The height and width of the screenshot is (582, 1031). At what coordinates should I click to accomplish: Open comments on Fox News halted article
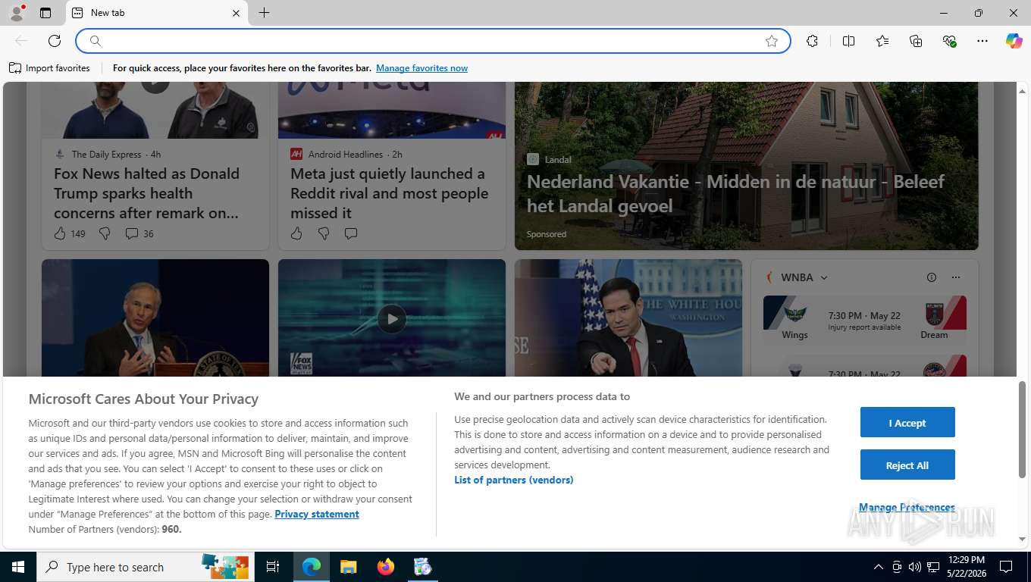[x=139, y=233]
